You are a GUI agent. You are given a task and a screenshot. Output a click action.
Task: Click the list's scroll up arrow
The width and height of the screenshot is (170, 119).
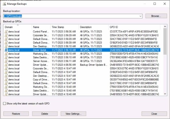pyautogui.click(x=165, y=27)
